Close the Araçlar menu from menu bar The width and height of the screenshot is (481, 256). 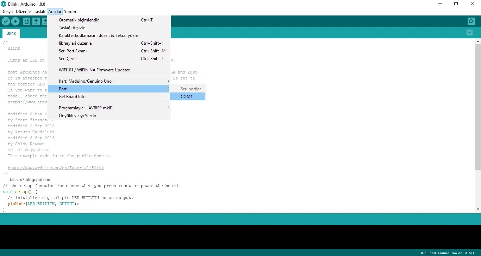(55, 12)
